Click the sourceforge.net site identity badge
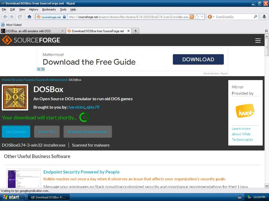This screenshot has height=201, width=269. tap(51, 17)
